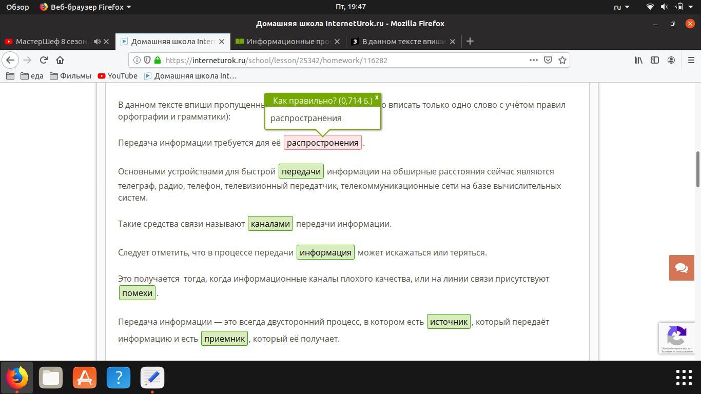
Task: Click the page vertical scrollbar thumb
Action: click(x=697, y=169)
